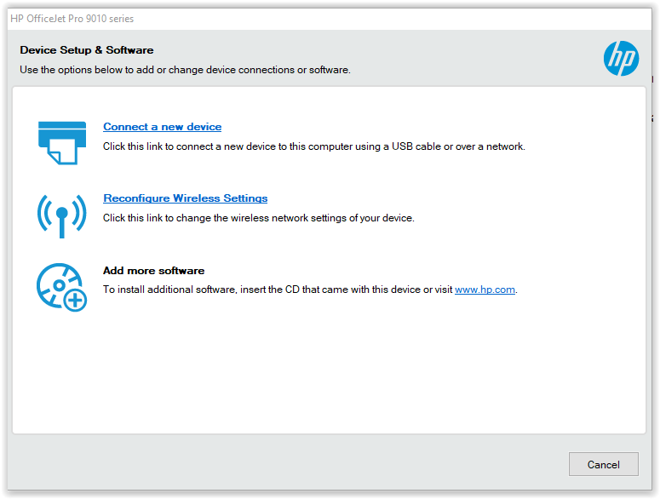660x499 pixels.
Task: Select the Add more software heading
Action: click(x=153, y=271)
